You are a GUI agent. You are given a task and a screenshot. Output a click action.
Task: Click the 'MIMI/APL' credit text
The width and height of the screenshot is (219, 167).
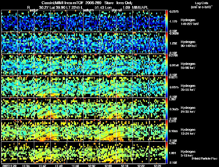coord(140,7)
